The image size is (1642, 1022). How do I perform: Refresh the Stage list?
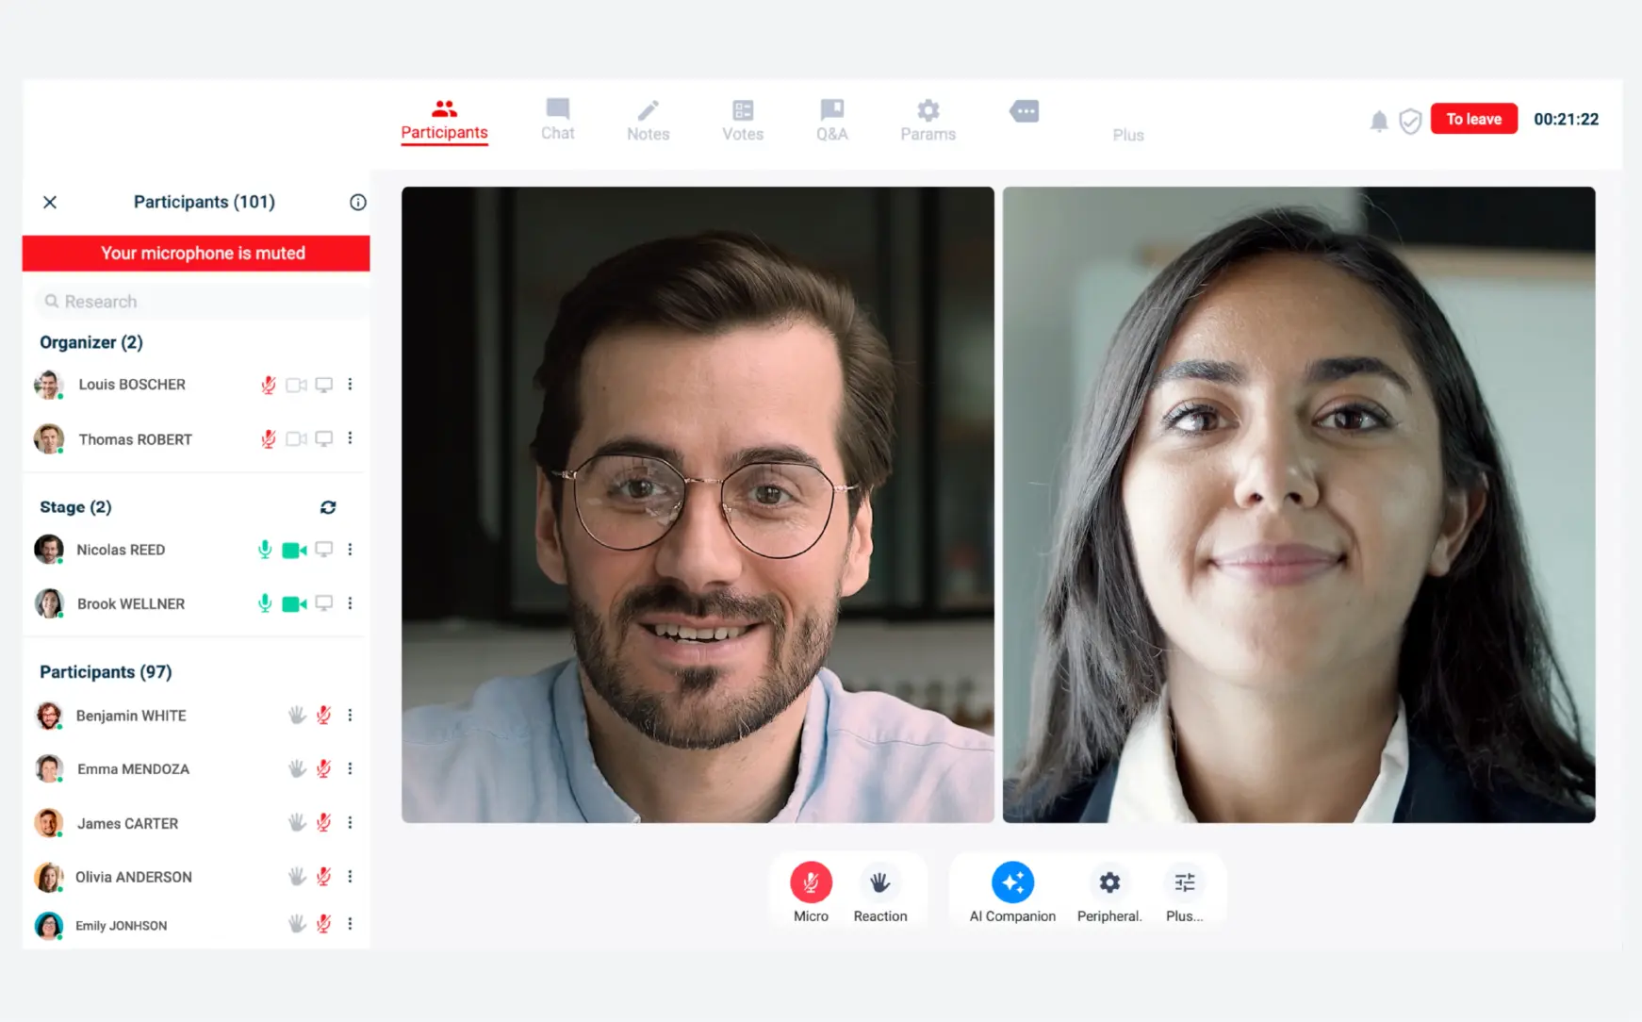click(x=328, y=507)
